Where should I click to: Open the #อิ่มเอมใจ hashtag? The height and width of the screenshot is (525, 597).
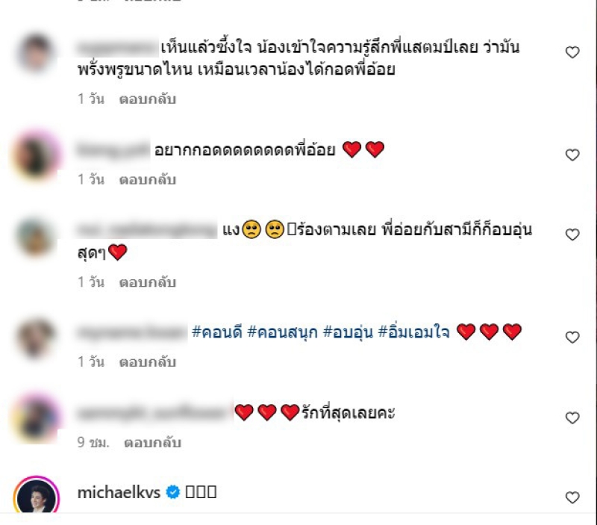tap(413, 332)
